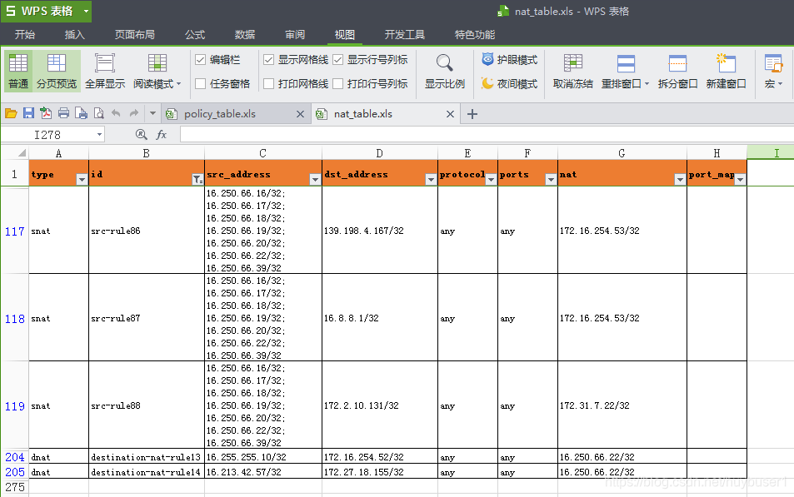Uncheck 显示网格线 checkbox
Viewport: 794px width, 497px height.
click(269, 60)
